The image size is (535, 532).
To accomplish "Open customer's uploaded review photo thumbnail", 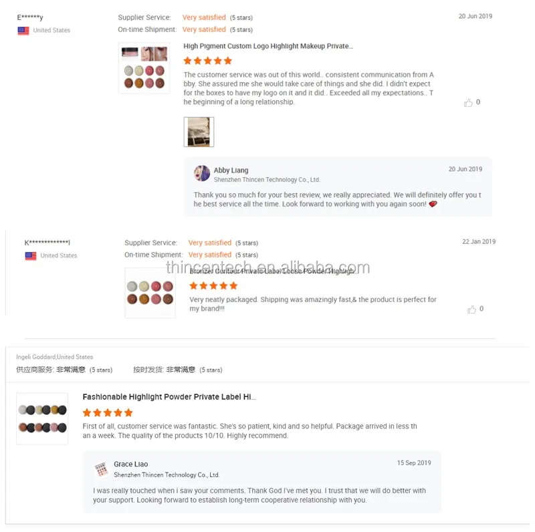I will [199, 132].
